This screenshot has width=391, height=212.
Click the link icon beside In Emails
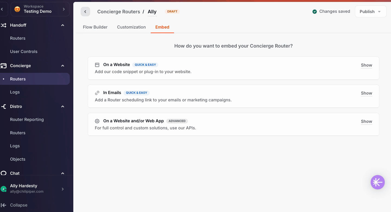click(x=97, y=93)
